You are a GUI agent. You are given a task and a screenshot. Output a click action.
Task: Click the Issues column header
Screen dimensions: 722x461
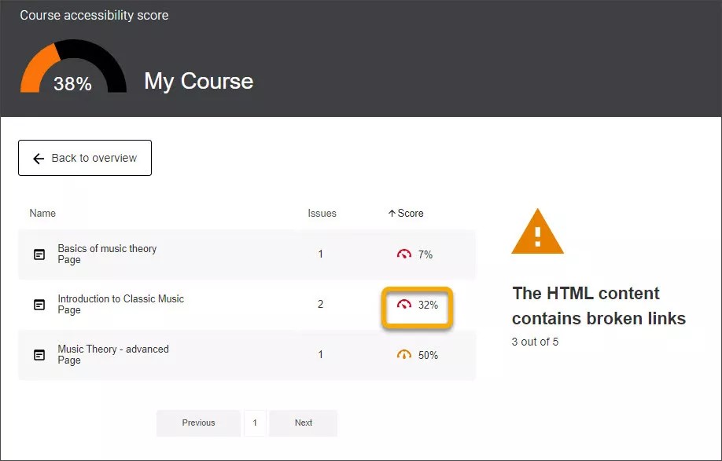[x=322, y=213]
